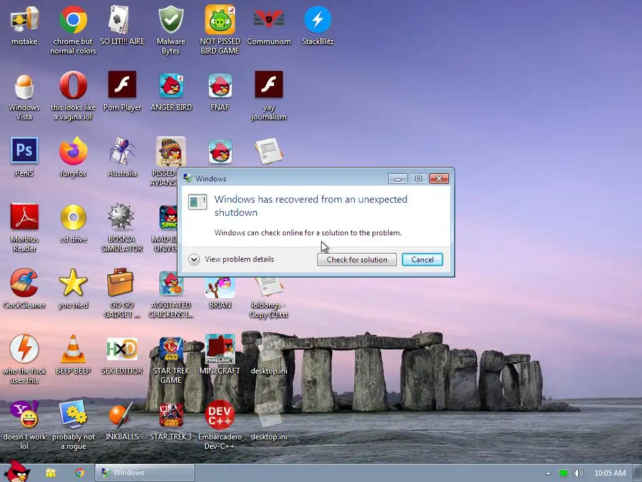Click the 'View problem details' text
Viewport: 642px width, 482px height.
[239, 259]
